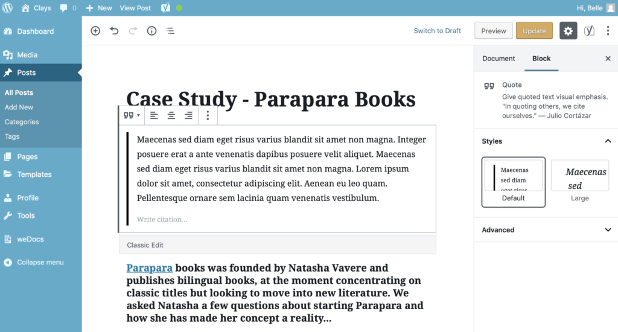The width and height of the screenshot is (618, 332).
Task: Click the WordPress logo in admin bar
Action: coord(7,8)
